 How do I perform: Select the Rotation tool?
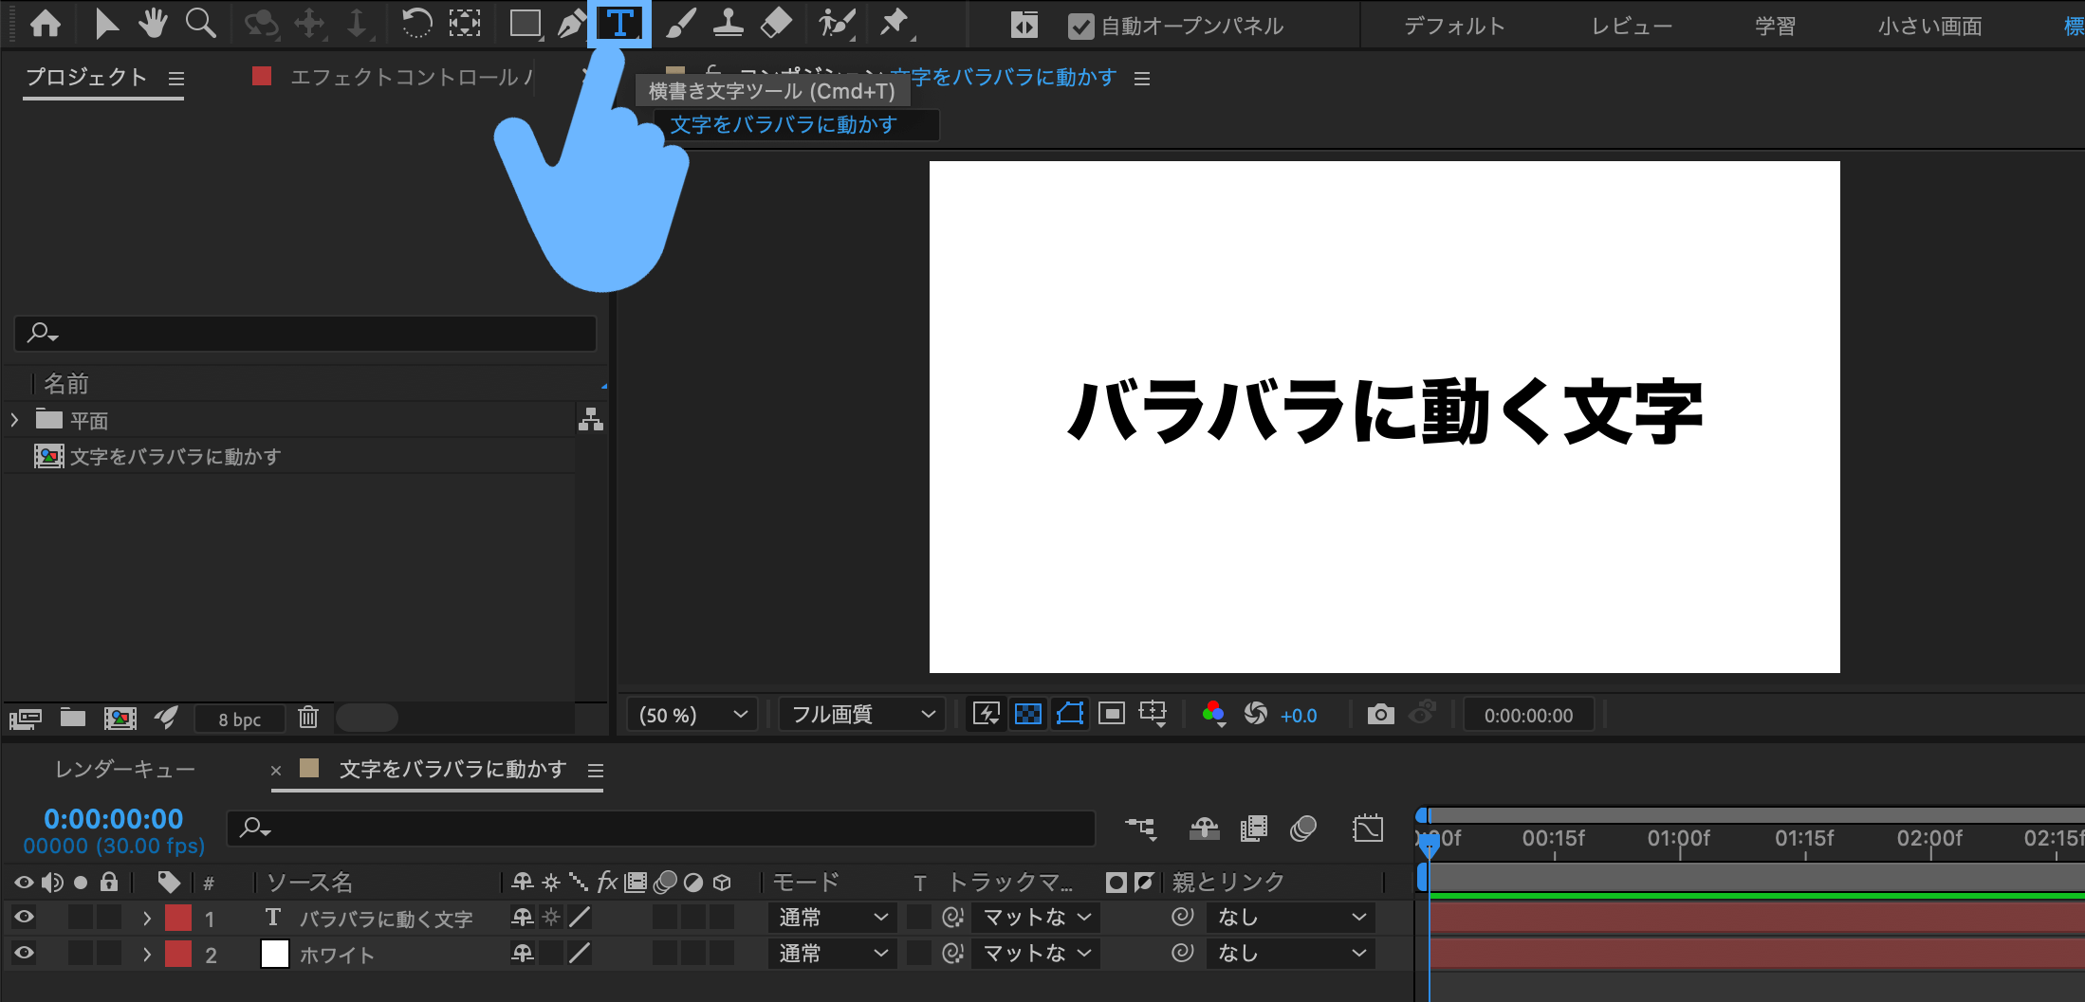tap(415, 24)
